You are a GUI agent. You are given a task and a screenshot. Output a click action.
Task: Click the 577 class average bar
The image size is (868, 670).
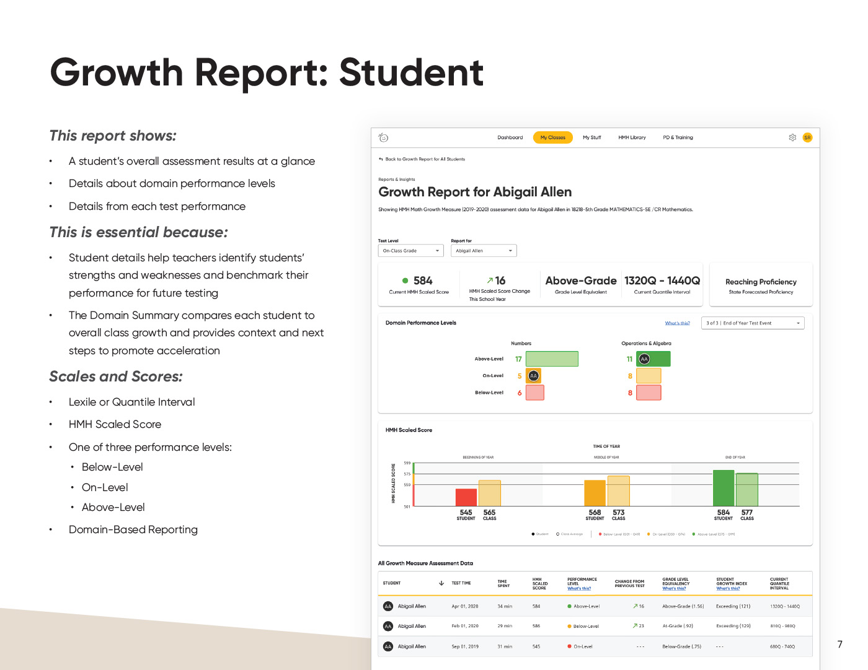coord(747,490)
